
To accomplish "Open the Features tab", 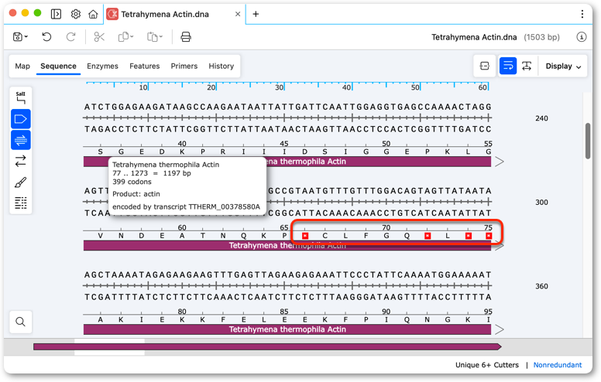I will [145, 67].
